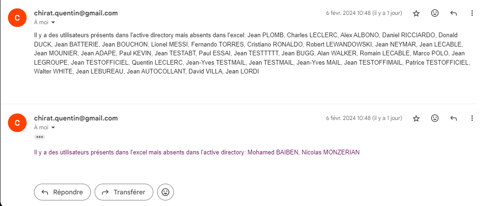Add emoji reaction to first email

pos(435,13)
